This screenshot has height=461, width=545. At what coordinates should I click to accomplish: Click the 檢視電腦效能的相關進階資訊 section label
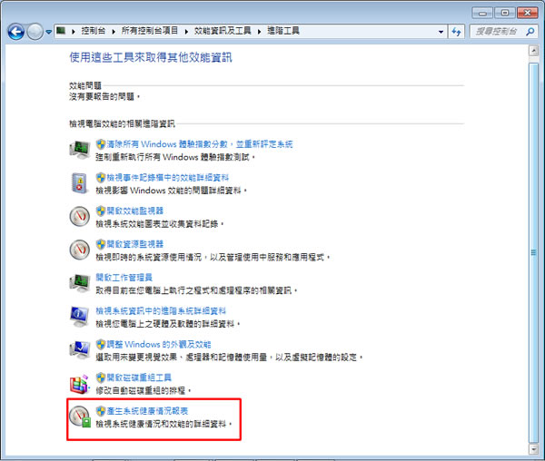122,124
